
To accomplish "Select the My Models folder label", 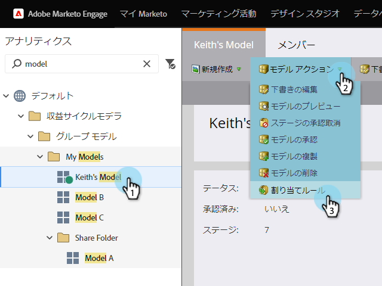I will pos(85,157).
